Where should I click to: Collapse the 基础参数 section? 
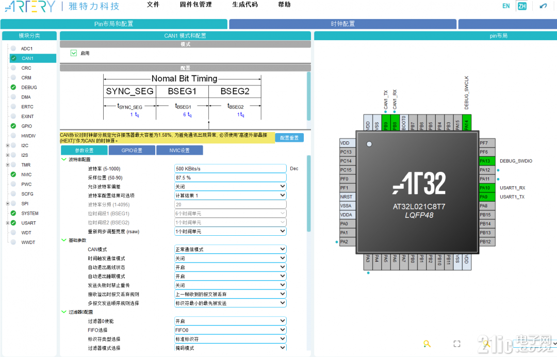[x=64, y=240]
